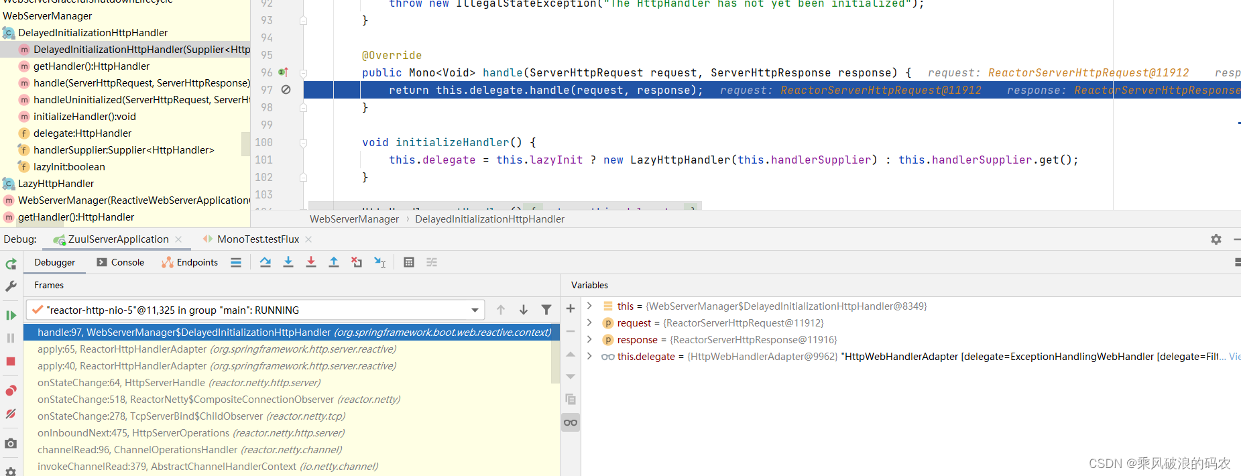This screenshot has width=1241, height=476.
Task: Pause the program using the pause icon
Action: point(11,338)
